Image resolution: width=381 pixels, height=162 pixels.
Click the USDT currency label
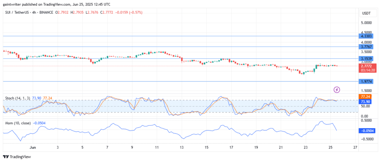click(366, 14)
